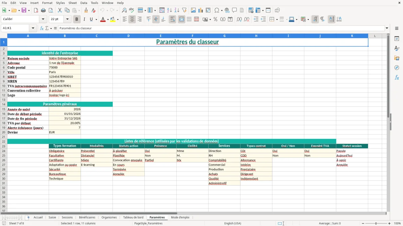Copy selection using the Copy icon
Screen dimensions: 403x226
pyautogui.click(x=66, y=10)
